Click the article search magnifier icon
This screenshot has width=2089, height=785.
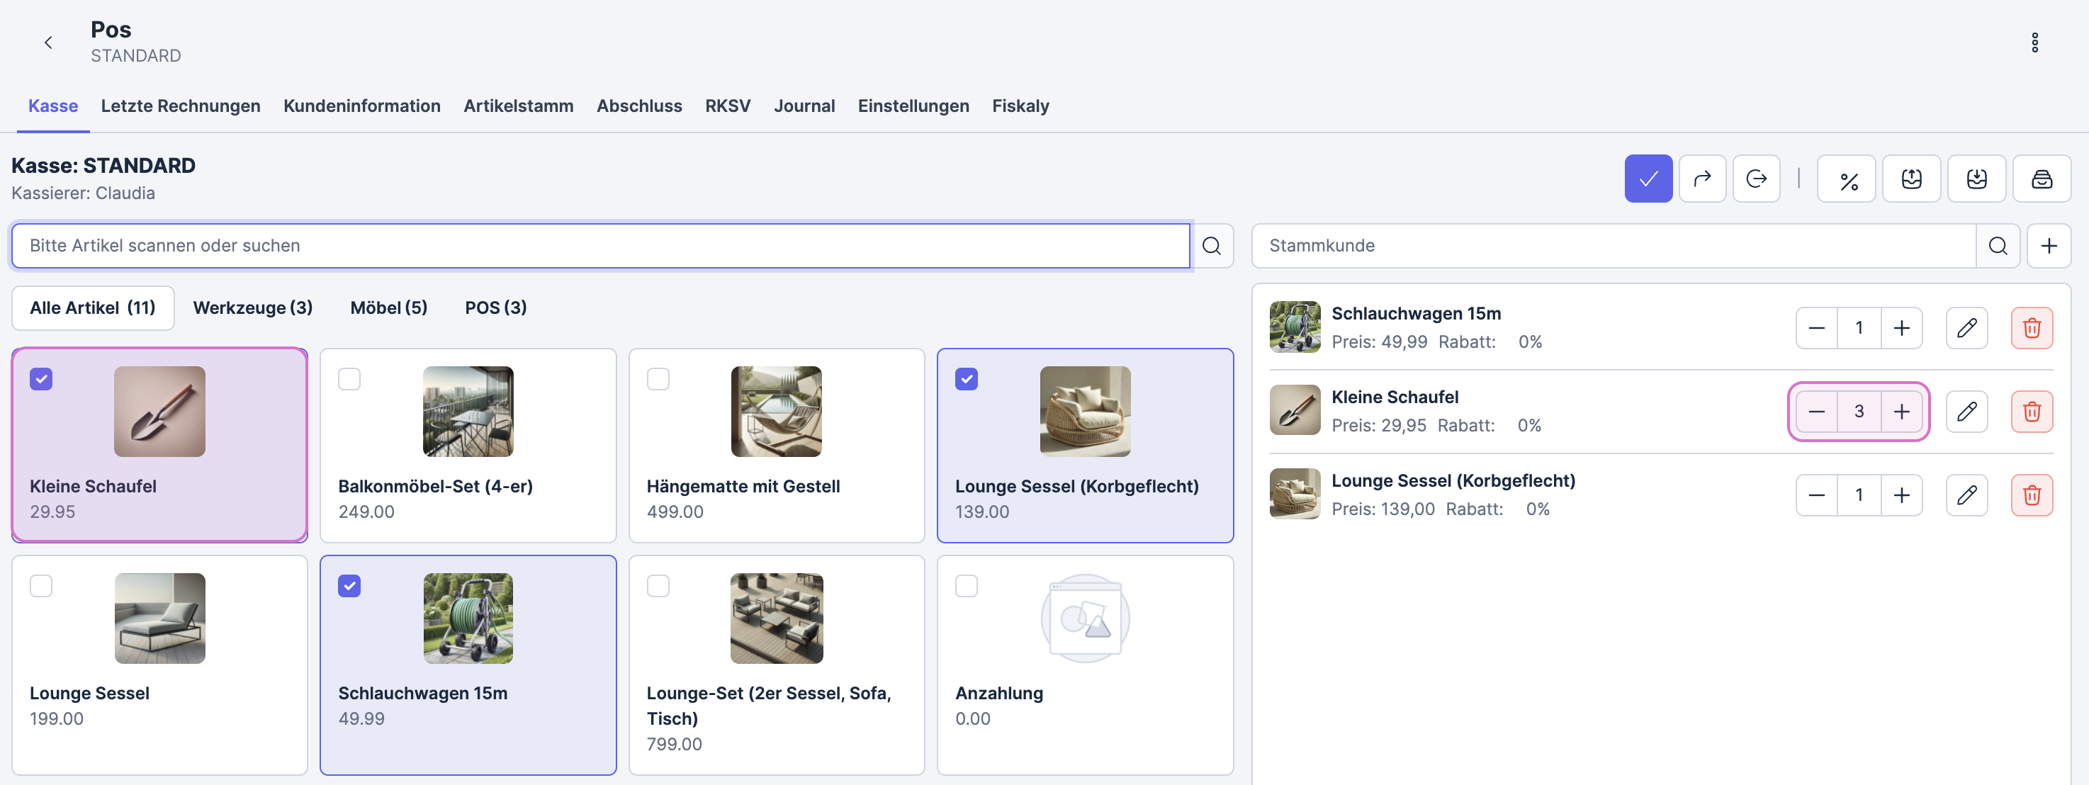click(1211, 246)
